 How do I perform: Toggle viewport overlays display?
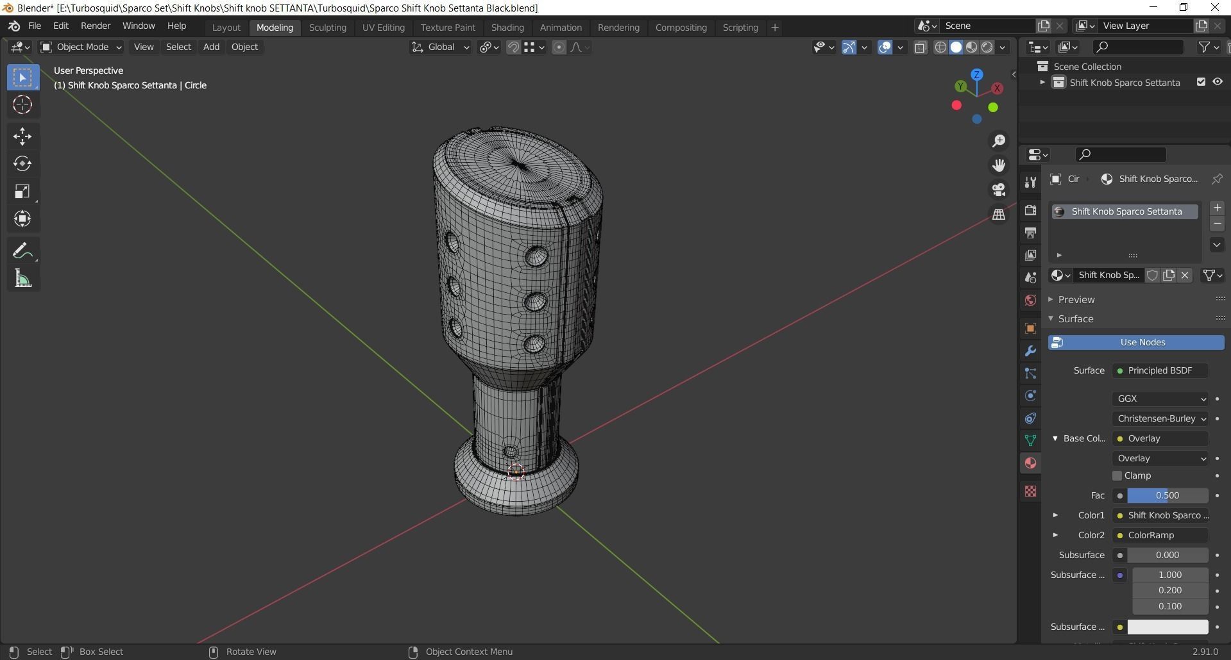click(885, 47)
